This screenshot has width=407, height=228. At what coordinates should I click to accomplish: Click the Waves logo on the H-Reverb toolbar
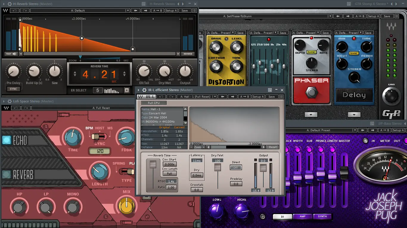[6, 10]
